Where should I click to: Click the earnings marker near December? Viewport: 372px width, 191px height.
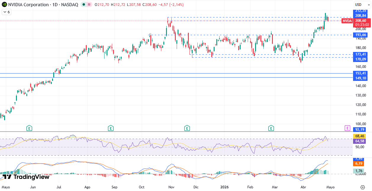pos(187,128)
